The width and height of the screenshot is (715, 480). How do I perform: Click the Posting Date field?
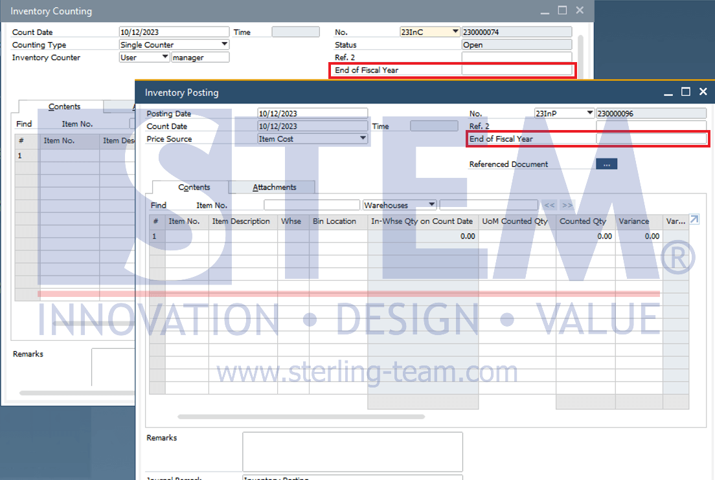(312, 113)
